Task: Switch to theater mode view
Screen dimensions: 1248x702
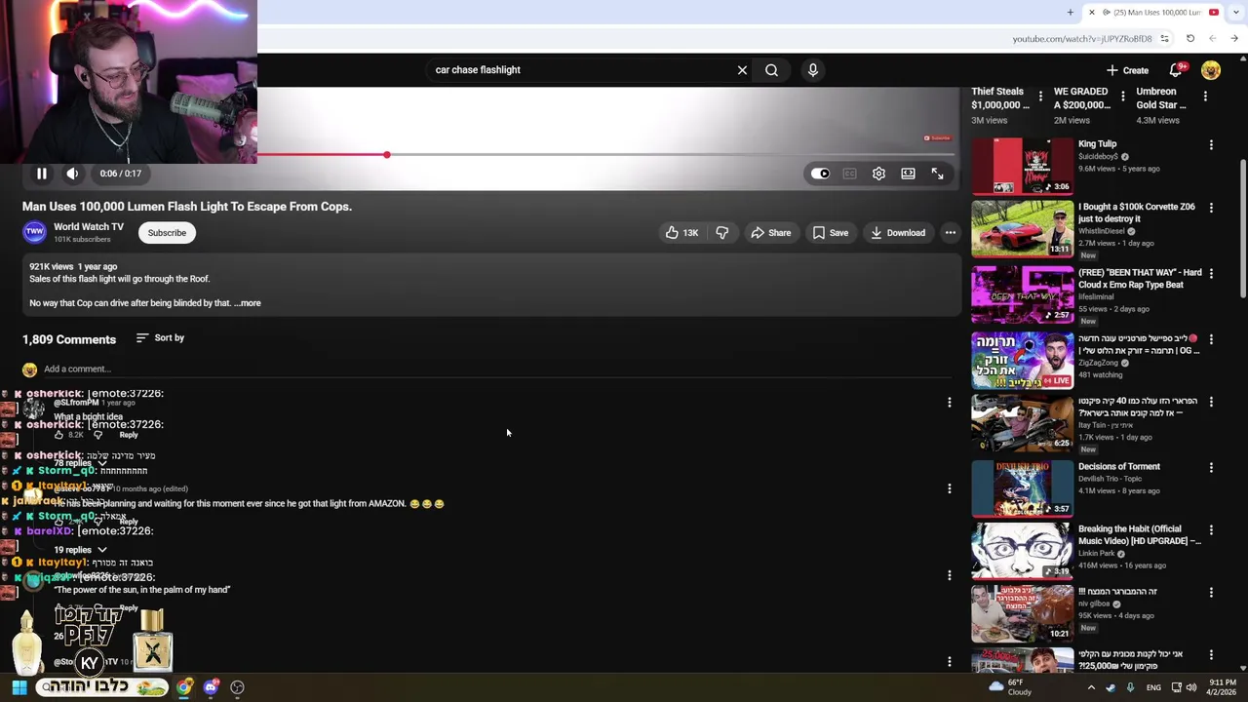Action: pos(908,174)
